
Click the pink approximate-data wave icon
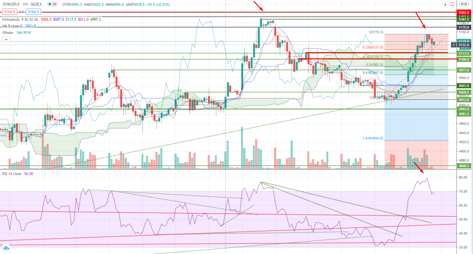point(55,4)
